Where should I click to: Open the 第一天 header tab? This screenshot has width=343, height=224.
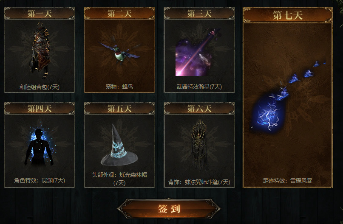40,14
